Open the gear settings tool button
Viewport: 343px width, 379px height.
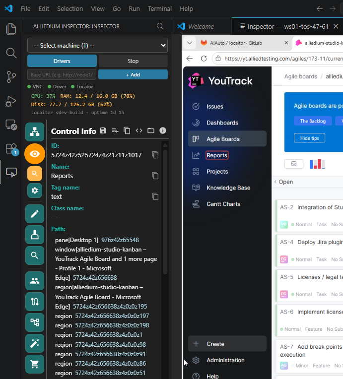pyautogui.click(x=35, y=190)
